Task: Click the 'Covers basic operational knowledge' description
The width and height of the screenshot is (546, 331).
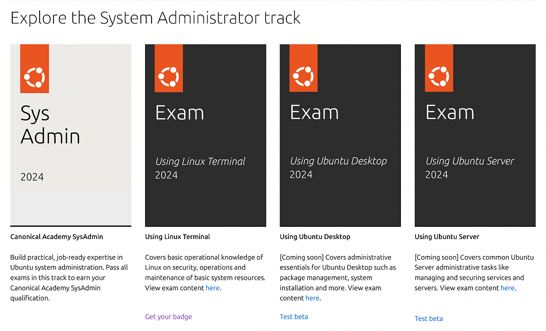Action: (x=206, y=273)
